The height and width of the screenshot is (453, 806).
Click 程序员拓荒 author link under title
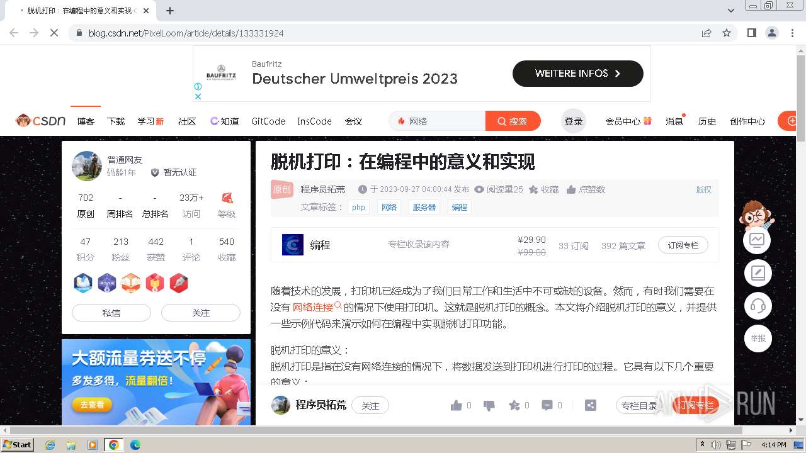(x=323, y=189)
